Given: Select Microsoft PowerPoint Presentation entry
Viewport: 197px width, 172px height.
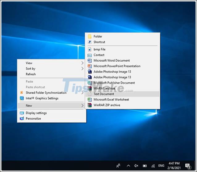Looking at the screenshot, I should tap(123, 66).
